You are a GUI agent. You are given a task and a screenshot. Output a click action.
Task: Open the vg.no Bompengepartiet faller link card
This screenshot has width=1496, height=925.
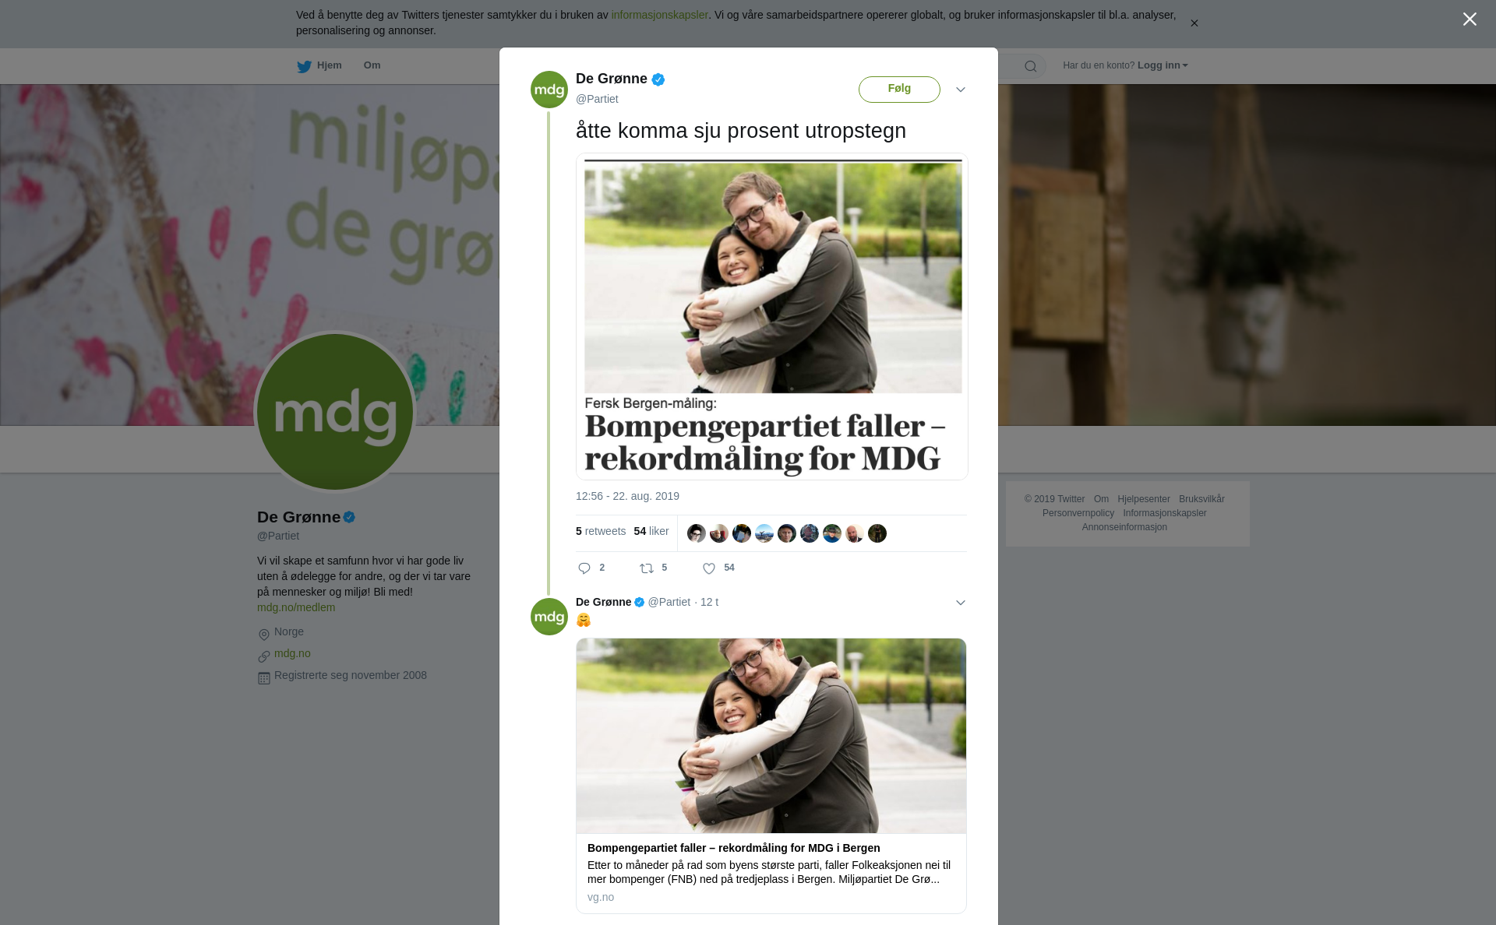click(x=771, y=776)
